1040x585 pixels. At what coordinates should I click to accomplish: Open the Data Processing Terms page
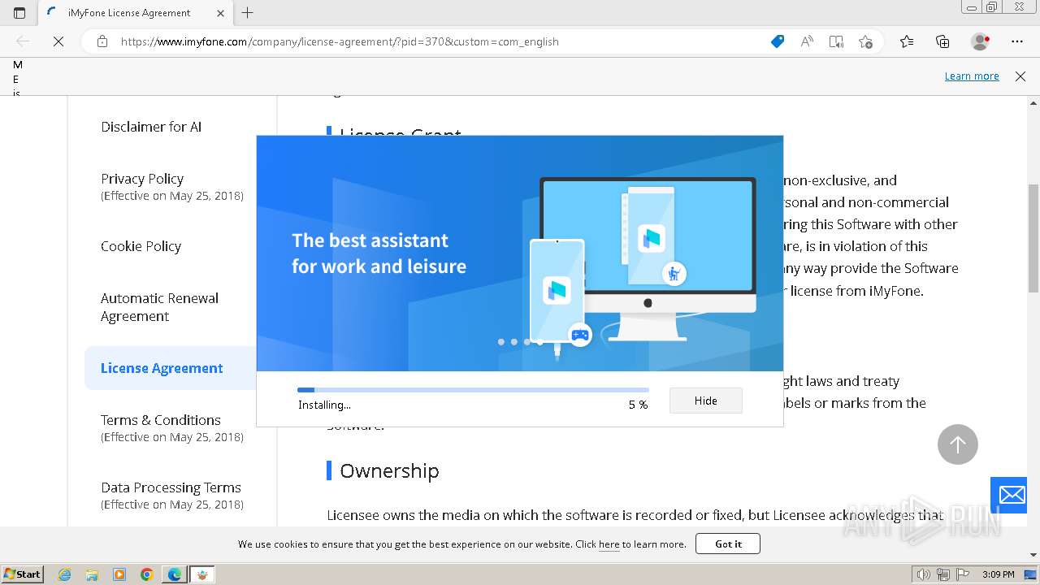click(171, 487)
